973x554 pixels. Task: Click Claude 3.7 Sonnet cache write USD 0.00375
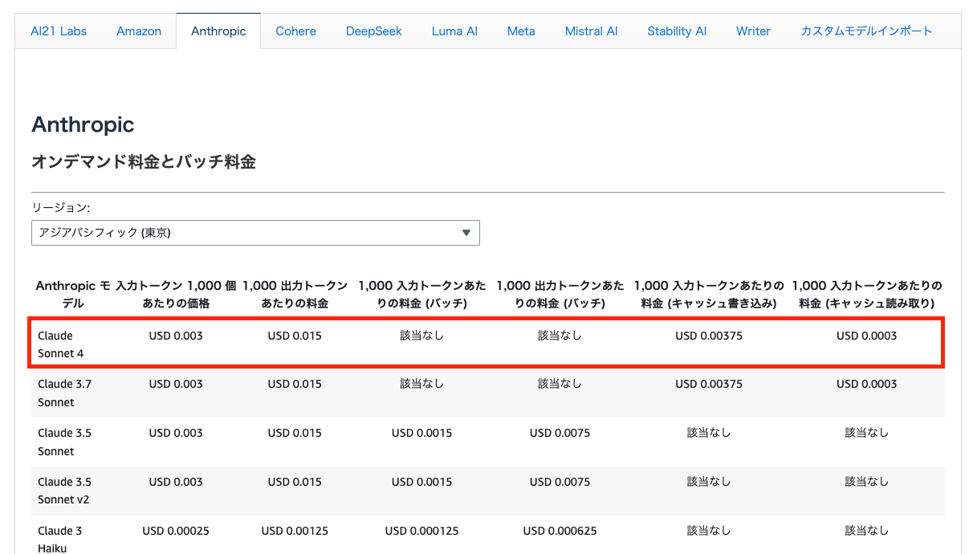click(x=709, y=384)
